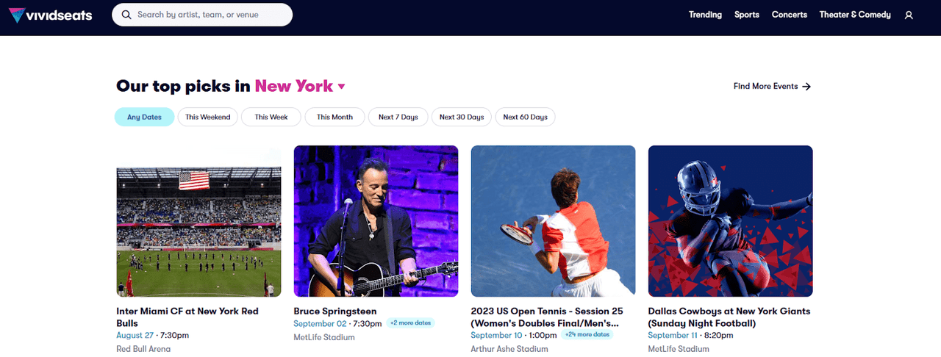Screen dimensions: 941x357
Task: Open the user account icon
Action: coord(909,15)
